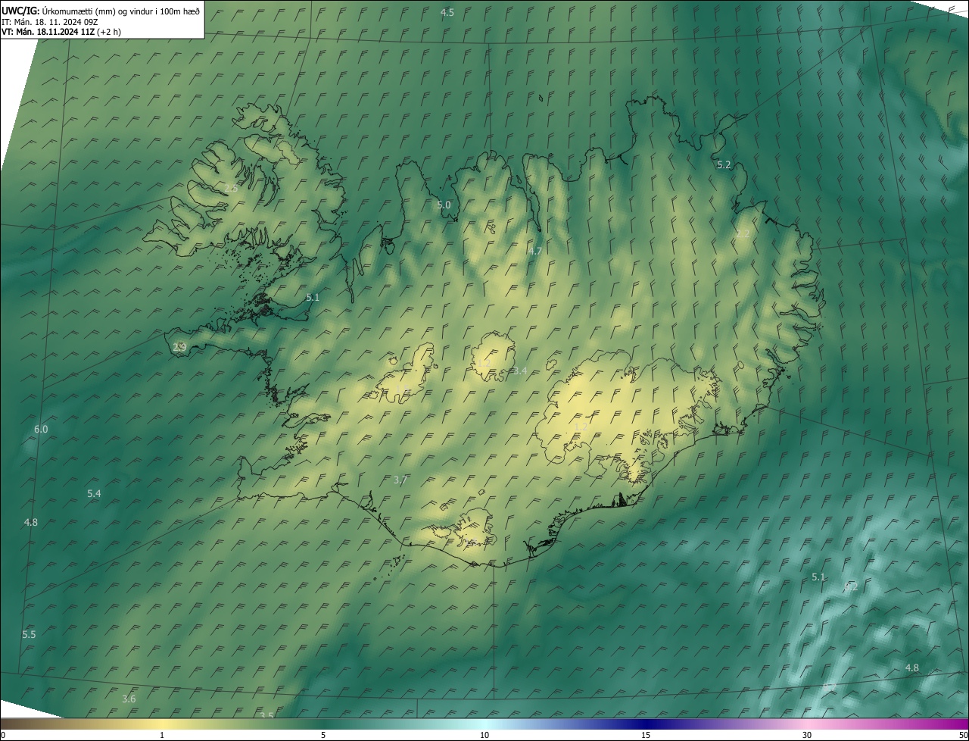969x741 pixels.
Task: Click the 4.7 value label
Action: (535, 251)
